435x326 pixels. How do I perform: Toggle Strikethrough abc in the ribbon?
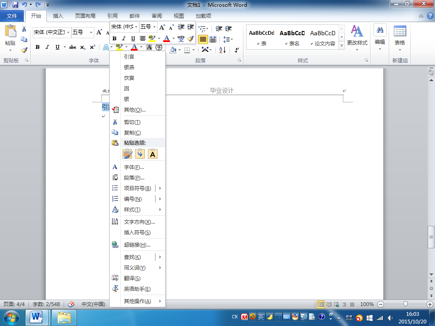73,47
